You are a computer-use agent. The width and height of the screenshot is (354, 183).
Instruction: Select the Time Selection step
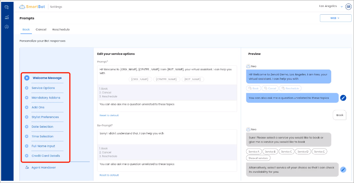click(43, 137)
